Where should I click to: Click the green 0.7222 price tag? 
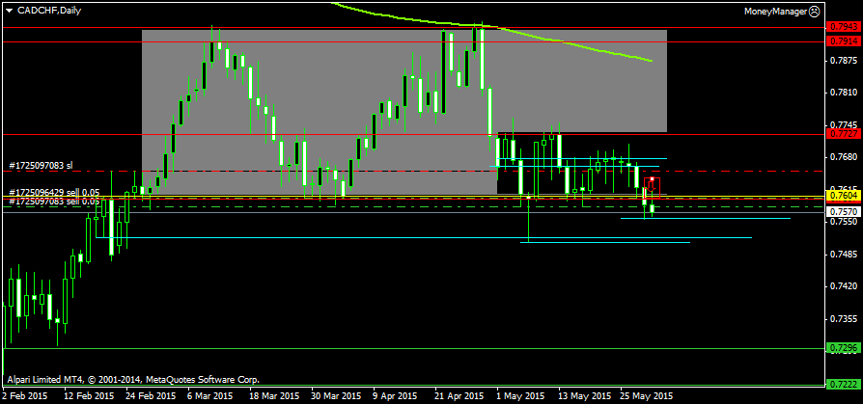tap(843, 386)
